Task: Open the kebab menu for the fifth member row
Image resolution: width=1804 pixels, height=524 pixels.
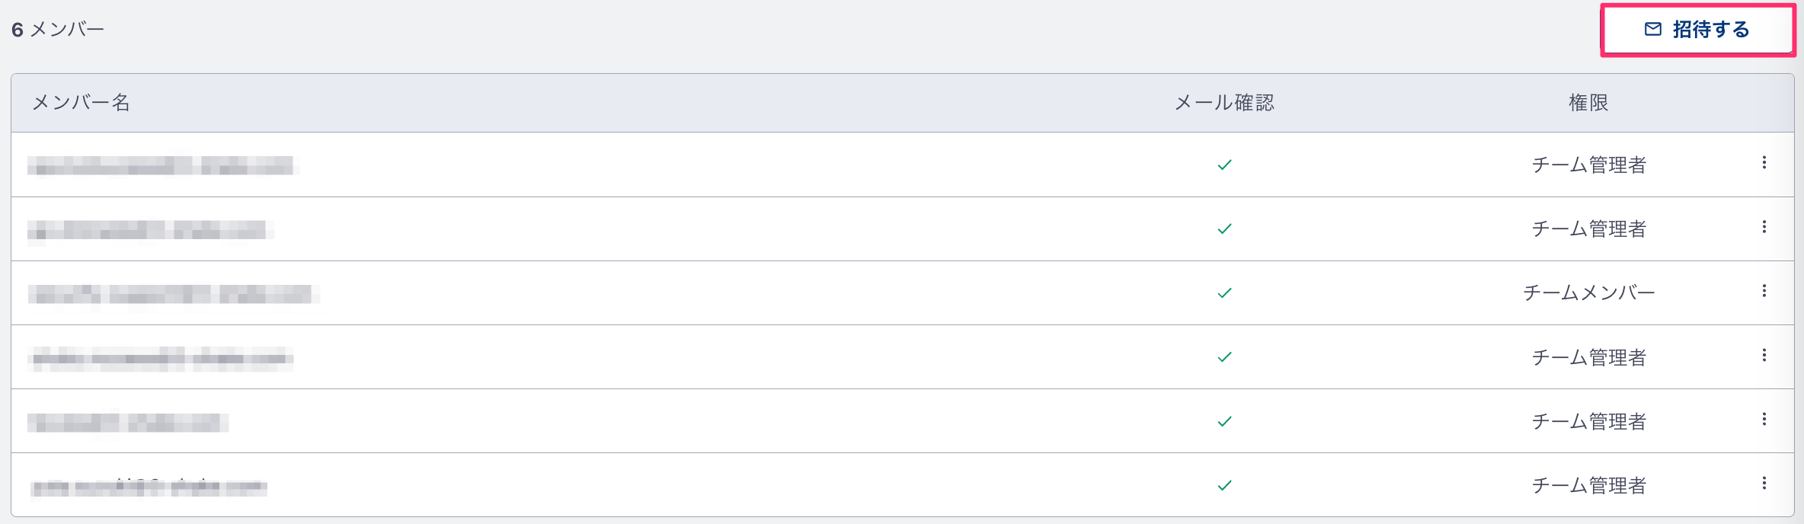Action: 1764,419
